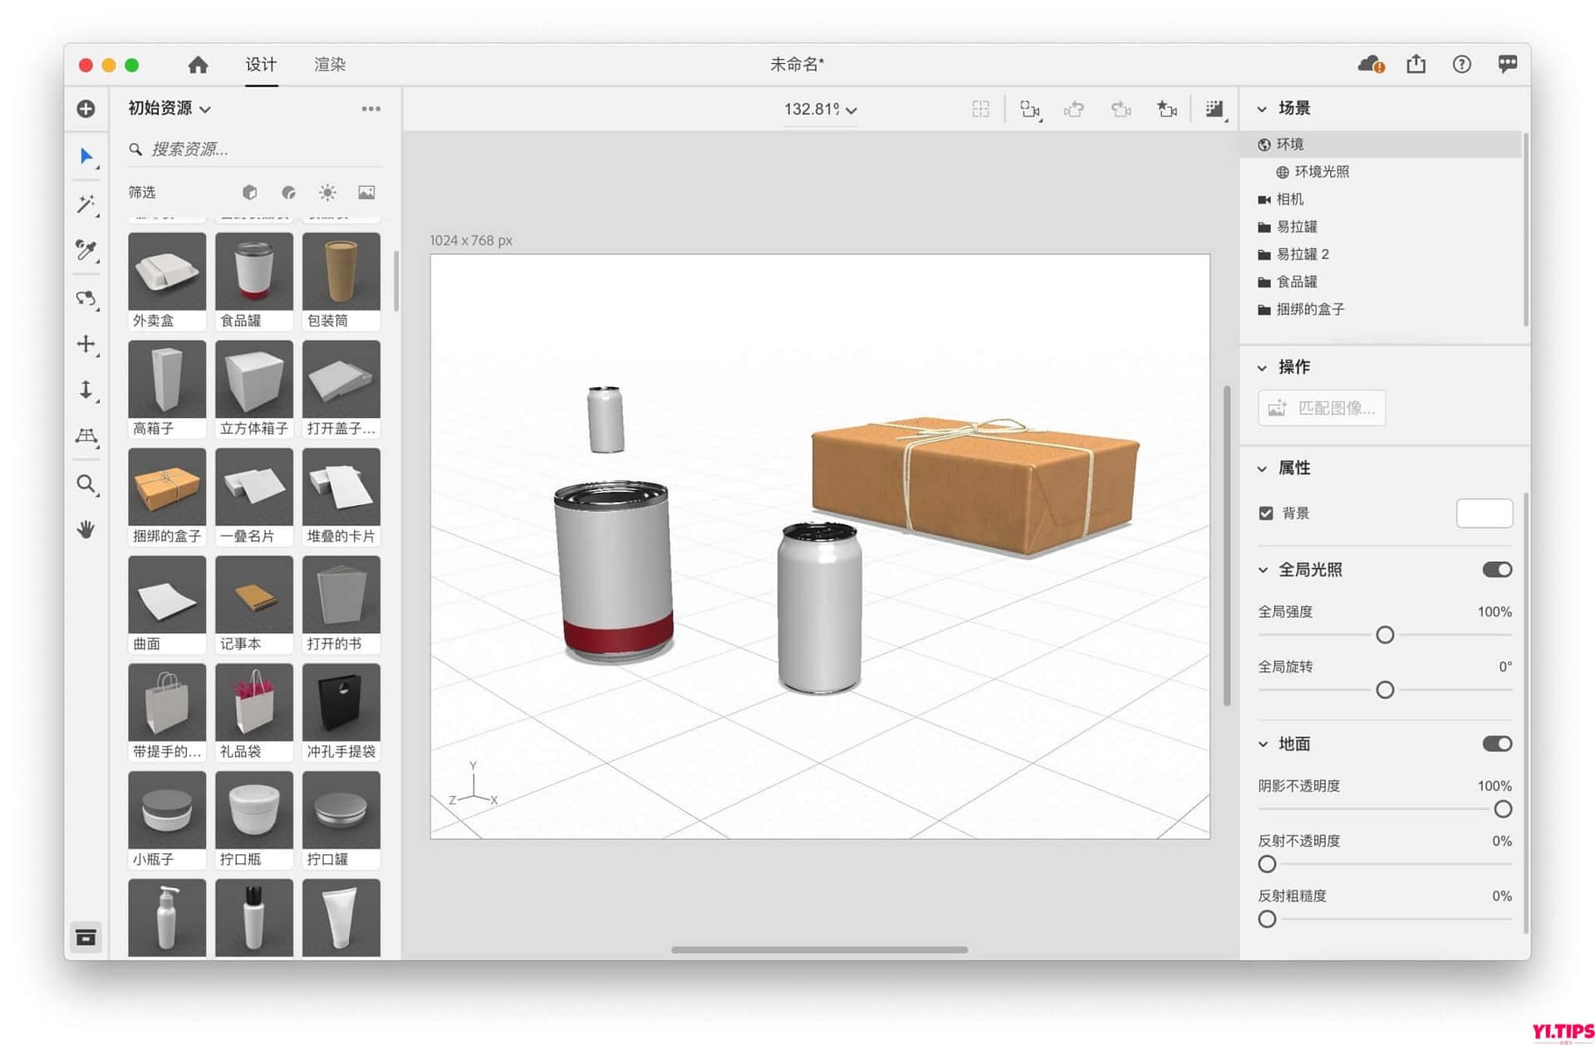Click the Home icon near the tabs

(198, 64)
